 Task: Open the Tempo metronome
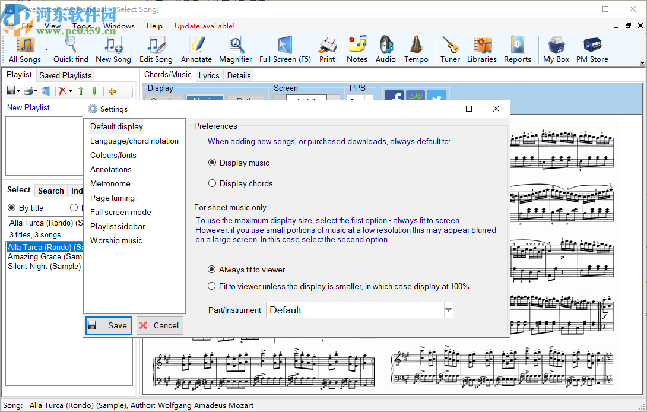click(x=416, y=50)
